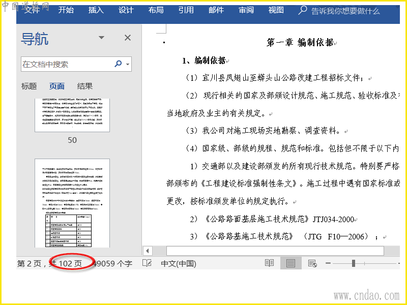Click the horizontal scrollbar left arrow
This screenshot has width=407, height=305.
click(x=148, y=251)
